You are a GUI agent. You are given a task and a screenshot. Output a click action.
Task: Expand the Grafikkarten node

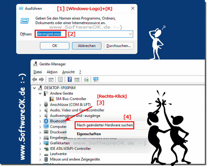click(40, 143)
